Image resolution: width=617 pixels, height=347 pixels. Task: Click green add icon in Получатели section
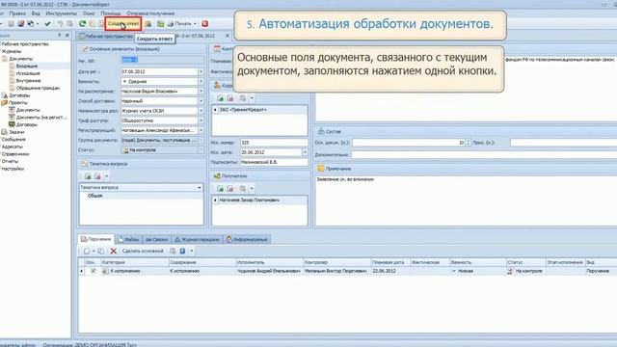tap(221, 189)
